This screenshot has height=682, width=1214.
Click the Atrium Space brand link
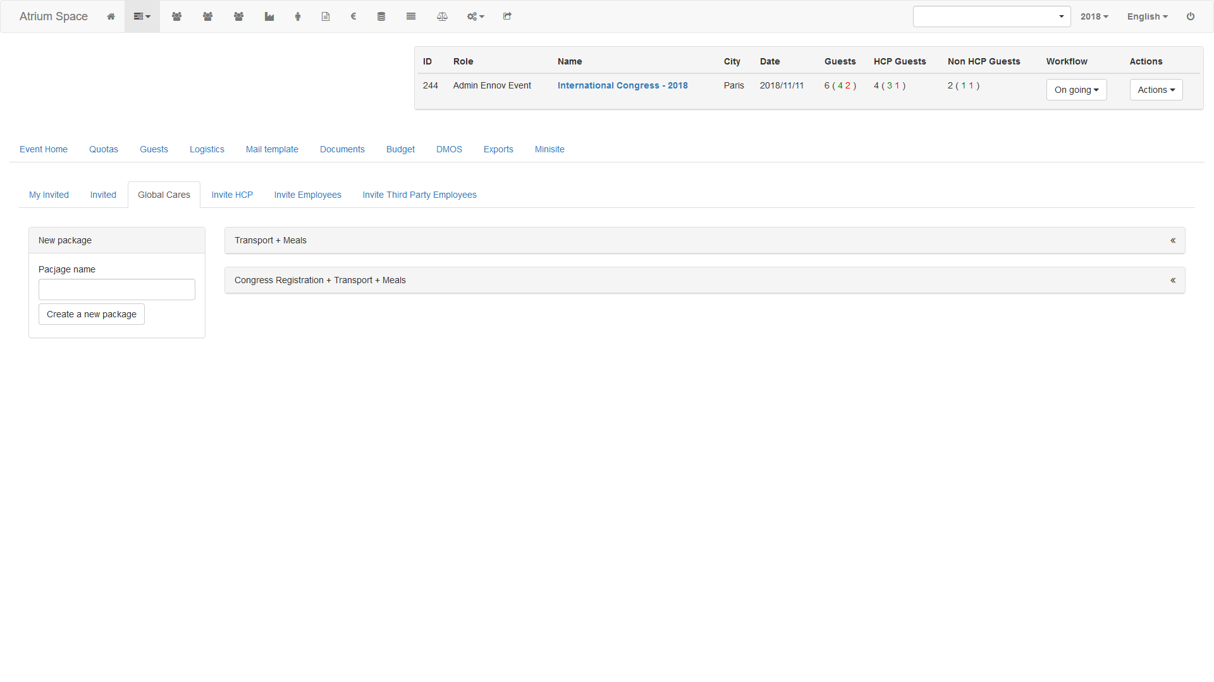click(54, 16)
